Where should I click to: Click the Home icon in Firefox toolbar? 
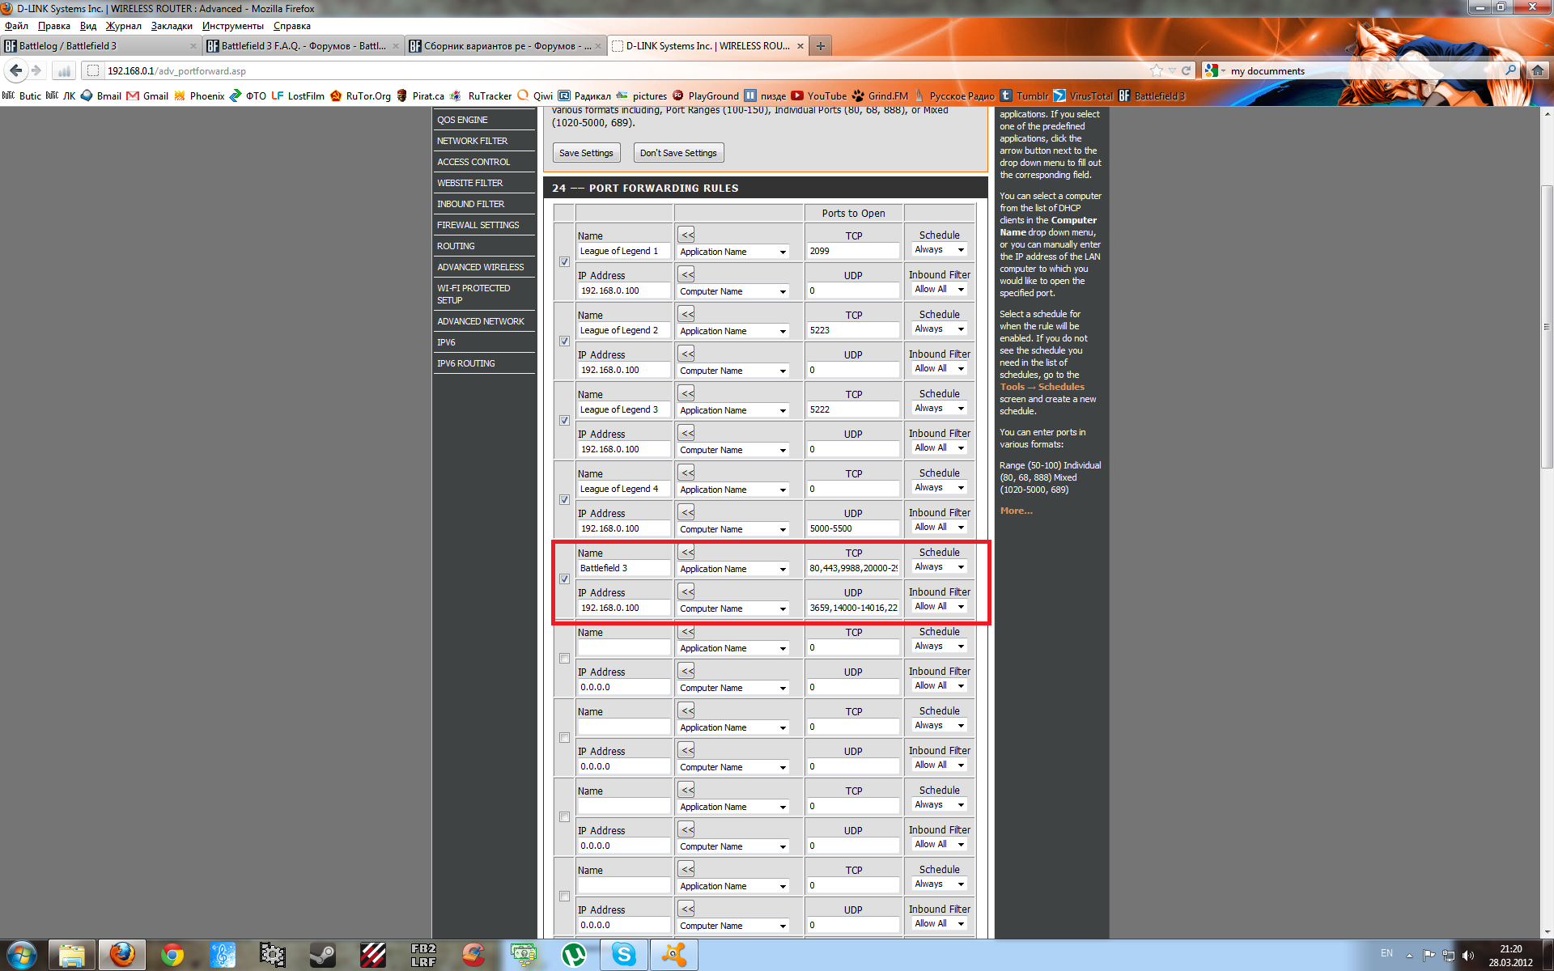coord(1537,70)
